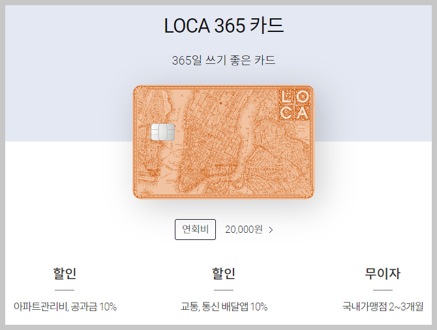Click benefit text 국내가맹점 2~3개월
The image size is (437, 330).
[x=383, y=307]
